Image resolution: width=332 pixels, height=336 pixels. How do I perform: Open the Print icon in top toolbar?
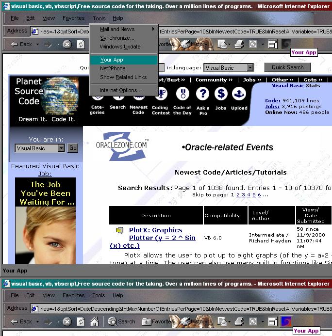click(x=239, y=44)
